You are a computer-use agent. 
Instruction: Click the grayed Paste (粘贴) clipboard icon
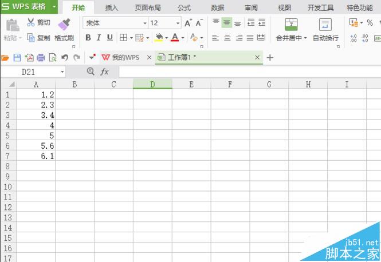pyautogui.click(x=13, y=25)
